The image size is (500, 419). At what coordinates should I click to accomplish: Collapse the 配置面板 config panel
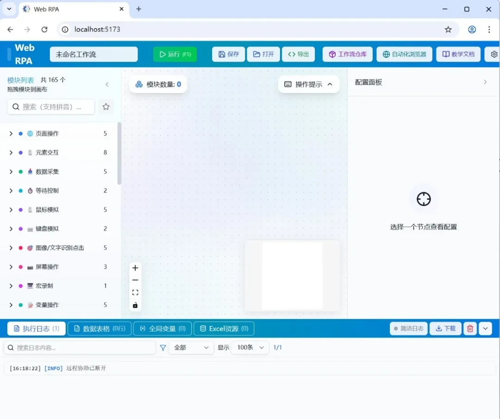tap(485, 82)
